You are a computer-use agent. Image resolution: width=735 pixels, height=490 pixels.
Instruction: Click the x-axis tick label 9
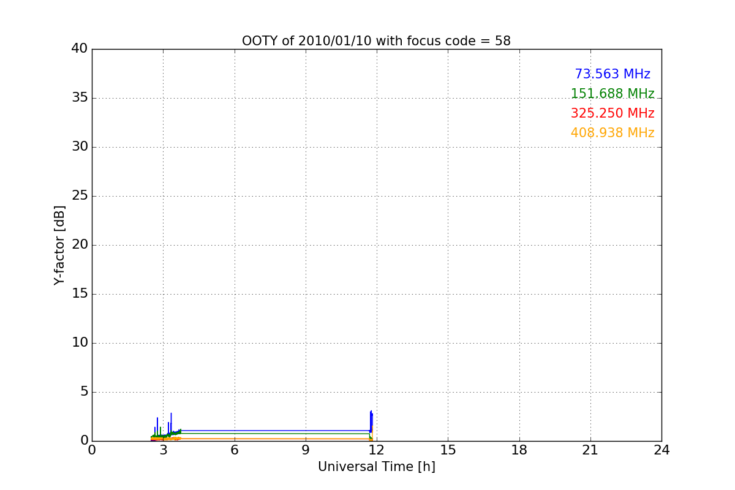pyautogui.click(x=305, y=450)
